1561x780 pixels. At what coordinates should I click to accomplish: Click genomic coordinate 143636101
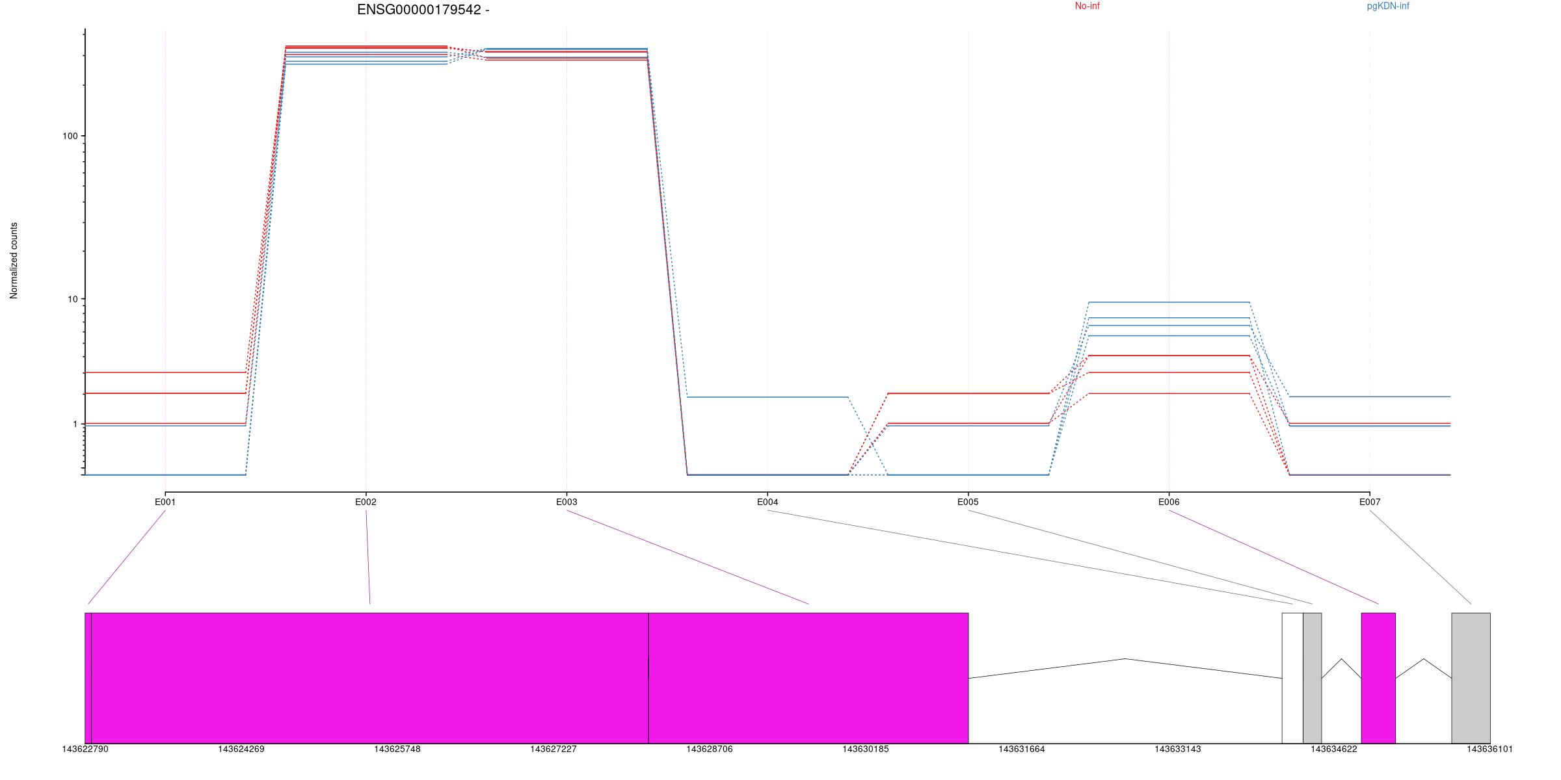[x=1490, y=749]
